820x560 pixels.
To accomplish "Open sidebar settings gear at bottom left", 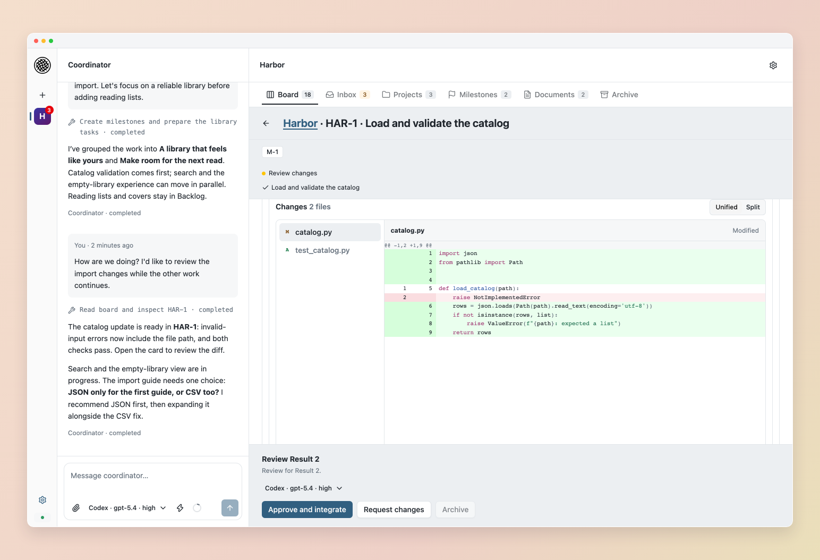I will click(42, 500).
